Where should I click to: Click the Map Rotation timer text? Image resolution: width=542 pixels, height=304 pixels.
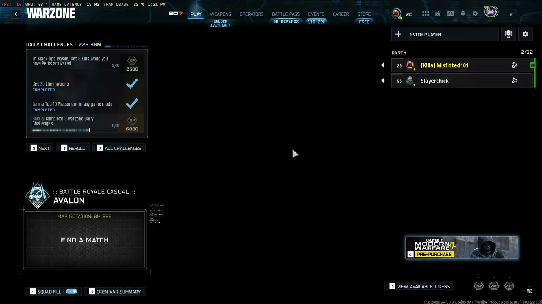85,217
